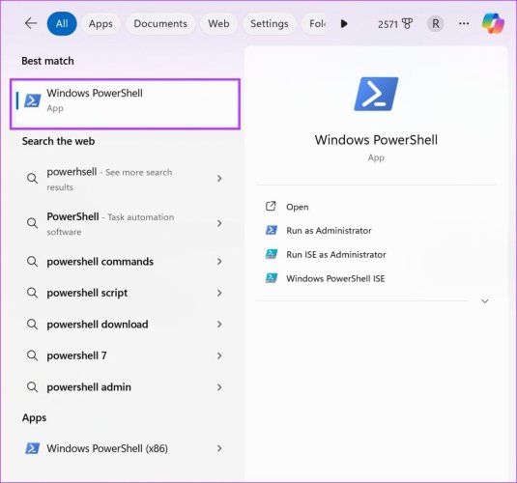Screen dimensions: 517x483
Task: Click Open in the preview pane
Action: (297, 207)
